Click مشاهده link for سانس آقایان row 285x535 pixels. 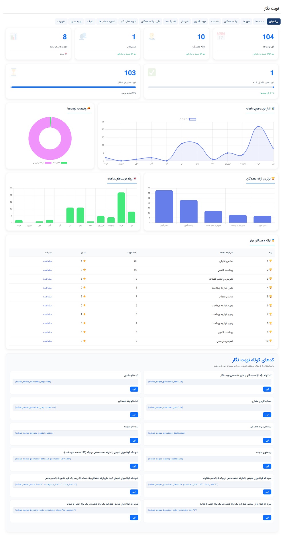47,261
